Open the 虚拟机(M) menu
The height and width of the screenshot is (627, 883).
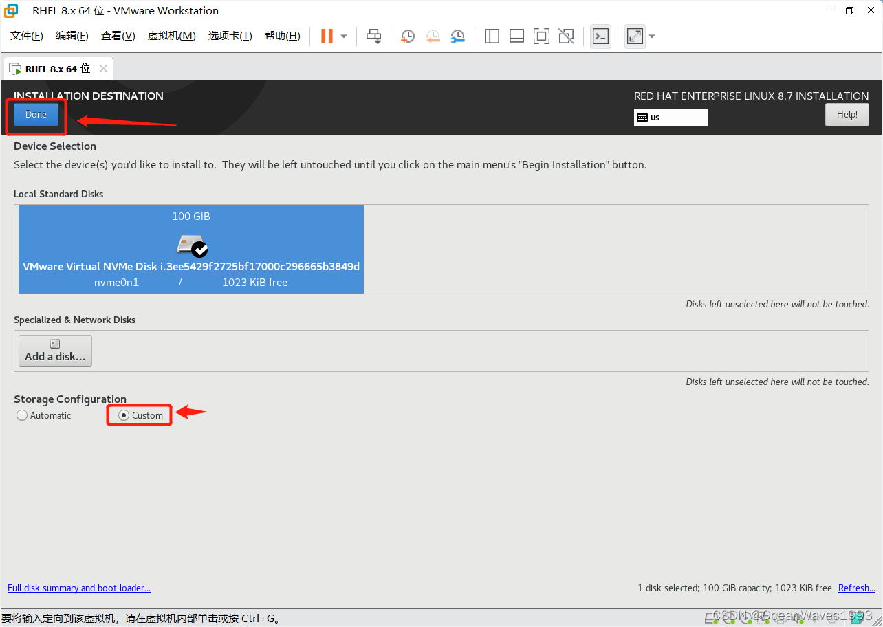coord(172,36)
